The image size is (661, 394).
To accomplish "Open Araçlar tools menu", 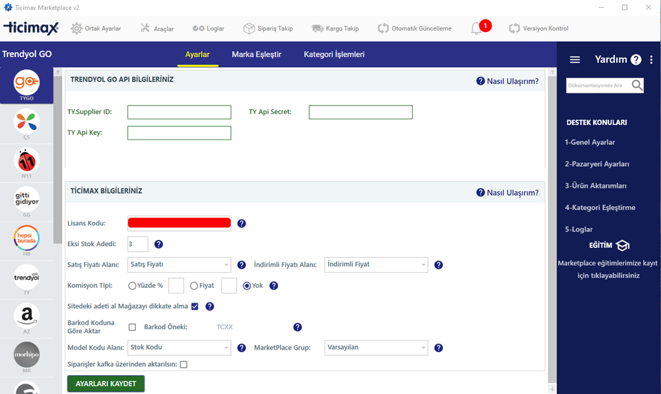I will point(157,28).
